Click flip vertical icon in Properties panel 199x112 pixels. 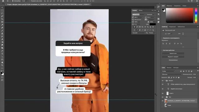(x=183, y=34)
